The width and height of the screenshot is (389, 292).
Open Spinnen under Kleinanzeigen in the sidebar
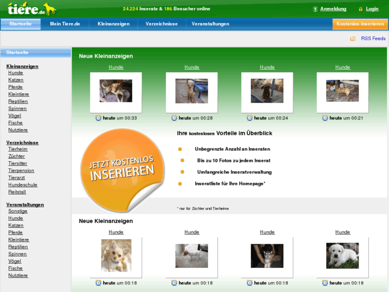pos(17,109)
